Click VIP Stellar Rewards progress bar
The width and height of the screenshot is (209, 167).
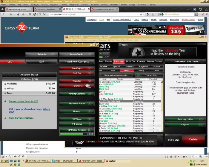click(x=74, y=134)
